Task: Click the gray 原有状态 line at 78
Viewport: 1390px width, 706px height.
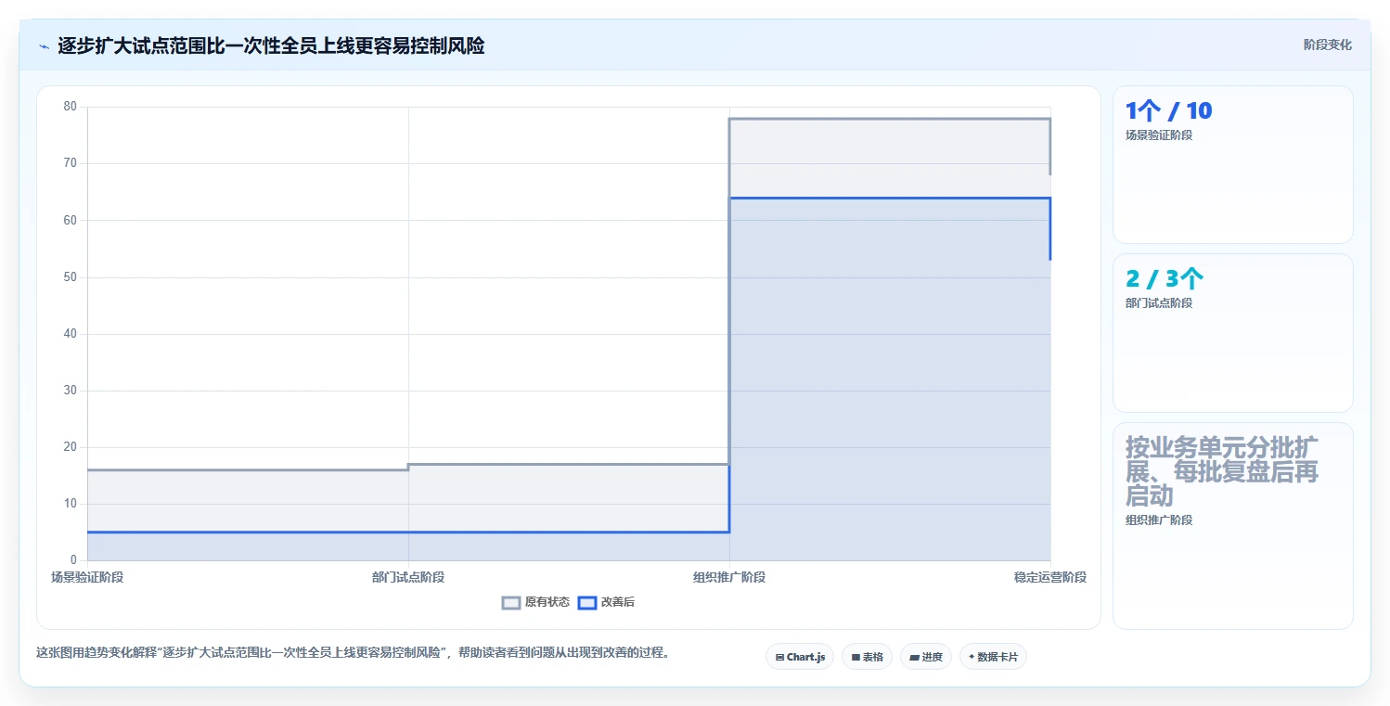Action: tap(890, 119)
